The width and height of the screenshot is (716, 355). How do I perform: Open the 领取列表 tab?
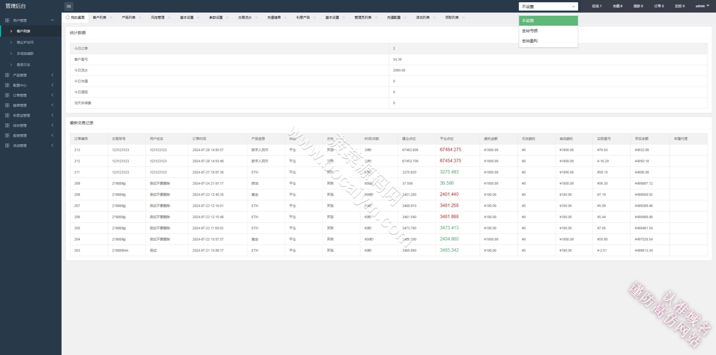point(452,17)
